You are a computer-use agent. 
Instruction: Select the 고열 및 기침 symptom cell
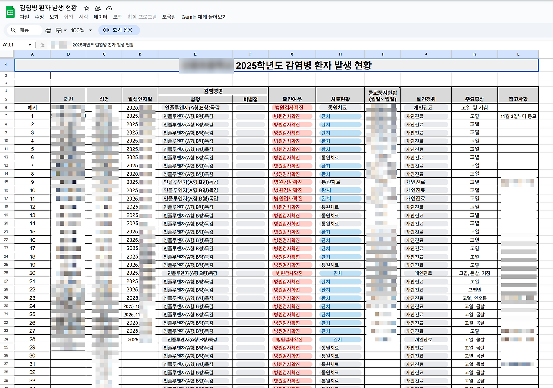tap(475, 107)
